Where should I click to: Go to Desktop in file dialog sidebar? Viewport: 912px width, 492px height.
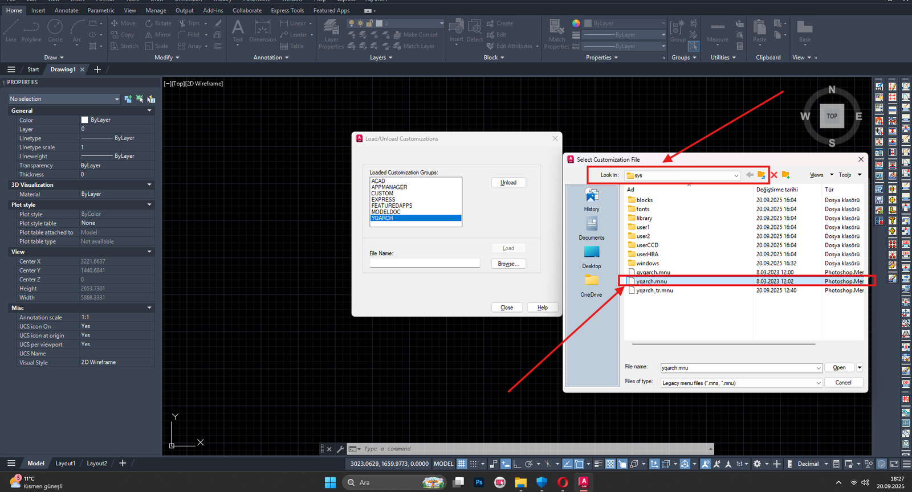(x=592, y=257)
